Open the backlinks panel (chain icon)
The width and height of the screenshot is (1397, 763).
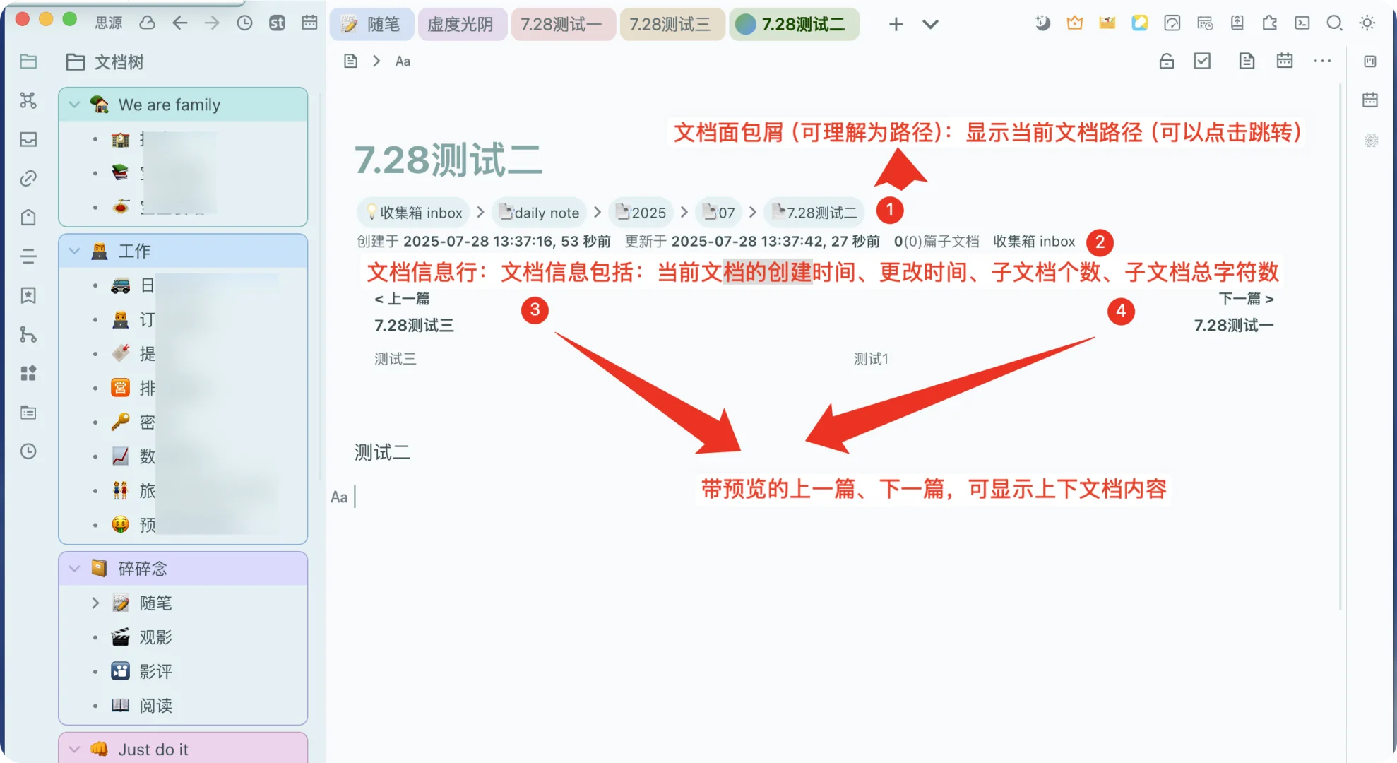[28, 178]
